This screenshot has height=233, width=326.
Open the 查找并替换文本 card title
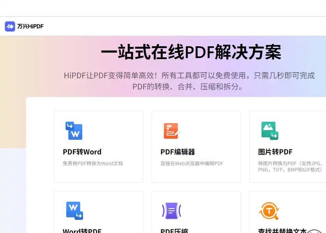click(282, 231)
